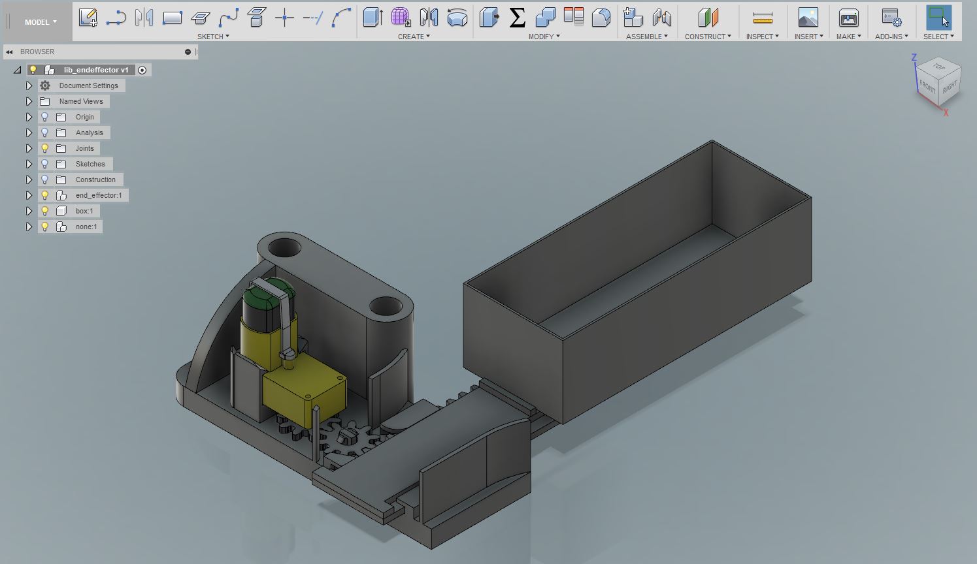Expand the Sketches folder
The height and width of the screenshot is (564, 977).
(x=29, y=164)
